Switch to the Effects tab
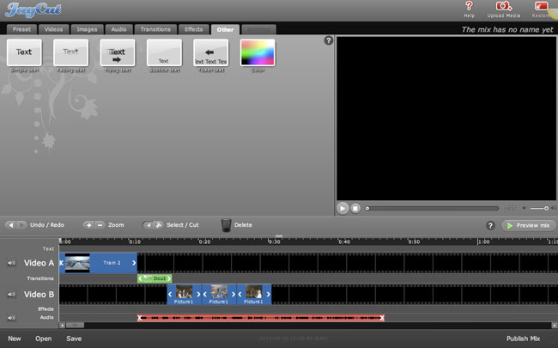This screenshot has width=558, height=348. tap(194, 29)
